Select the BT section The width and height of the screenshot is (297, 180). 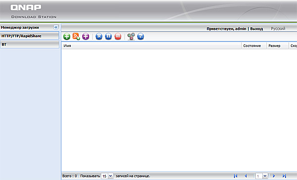pyautogui.click(x=30, y=45)
